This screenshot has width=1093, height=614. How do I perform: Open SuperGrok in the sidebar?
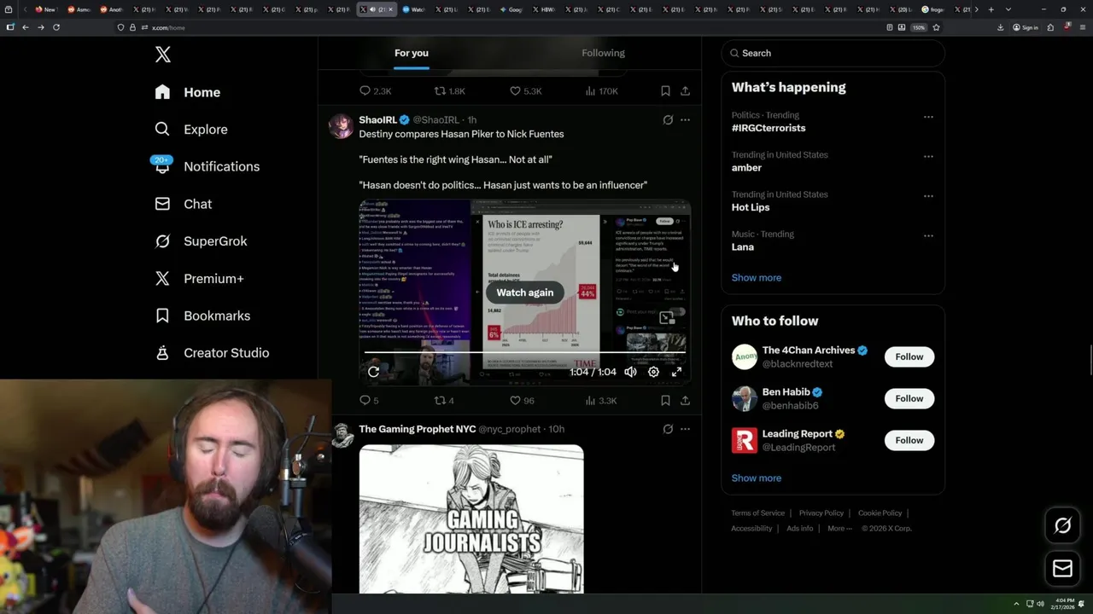[x=201, y=241]
